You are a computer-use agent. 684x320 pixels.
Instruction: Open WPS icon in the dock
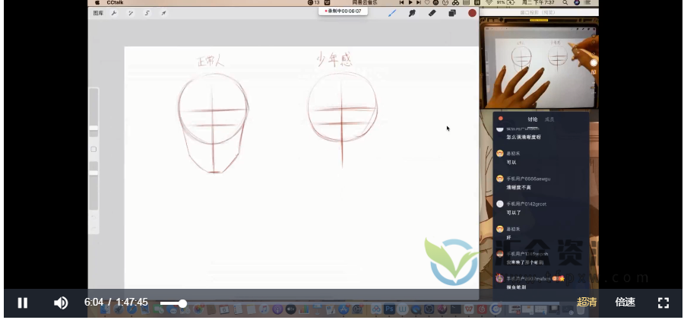click(x=469, y=309)
